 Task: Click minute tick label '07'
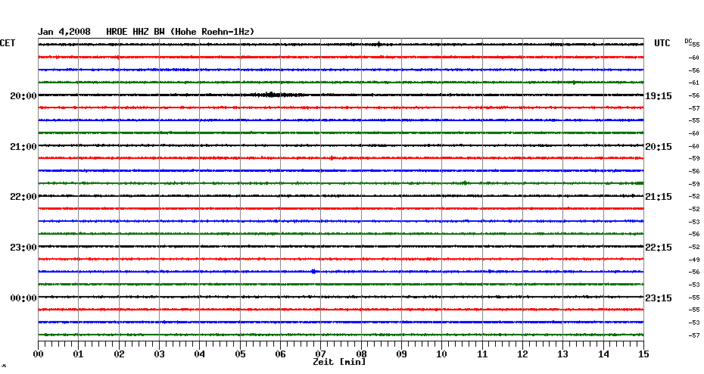point(320,354)
